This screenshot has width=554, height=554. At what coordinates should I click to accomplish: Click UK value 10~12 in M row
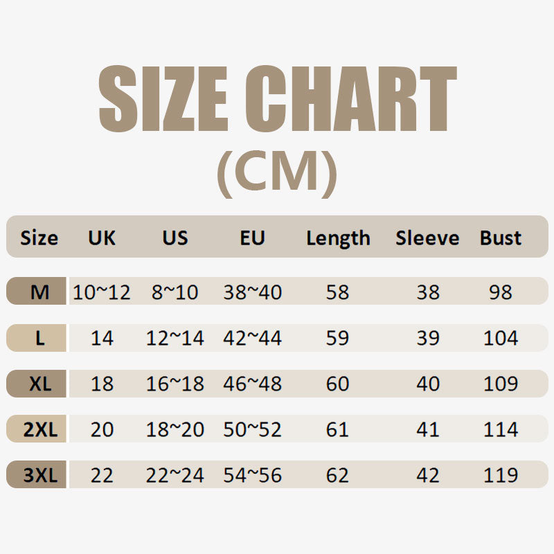pyautogui.click(x=102, y=292)
